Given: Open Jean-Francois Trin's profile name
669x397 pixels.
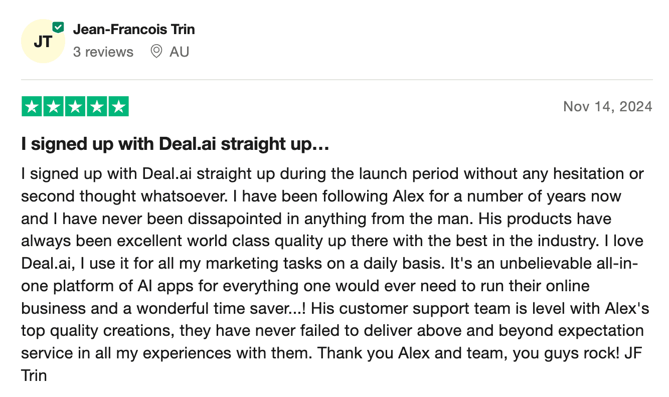Looking at the screenshot, I should click(134, 30).
